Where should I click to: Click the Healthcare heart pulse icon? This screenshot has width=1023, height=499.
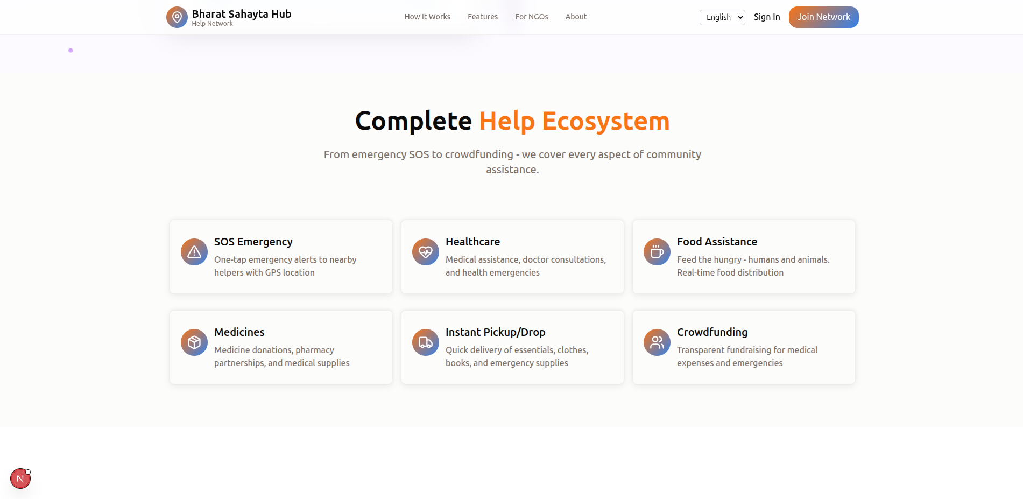click(426, 252)
